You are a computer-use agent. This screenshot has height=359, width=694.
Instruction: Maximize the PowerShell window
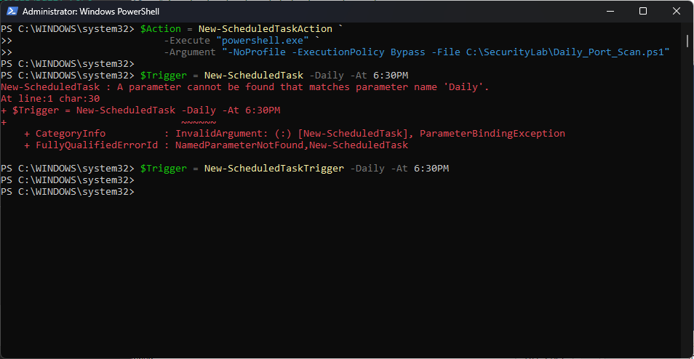(x=643, y=12)
